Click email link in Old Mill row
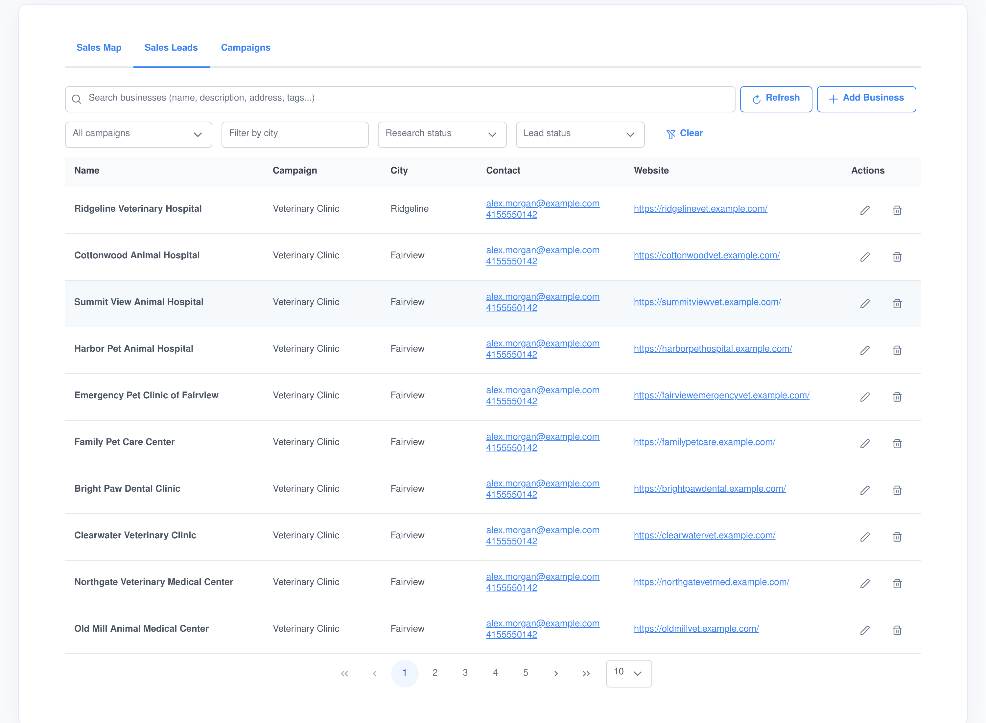The image size is (986, 723). pos(543,623)
